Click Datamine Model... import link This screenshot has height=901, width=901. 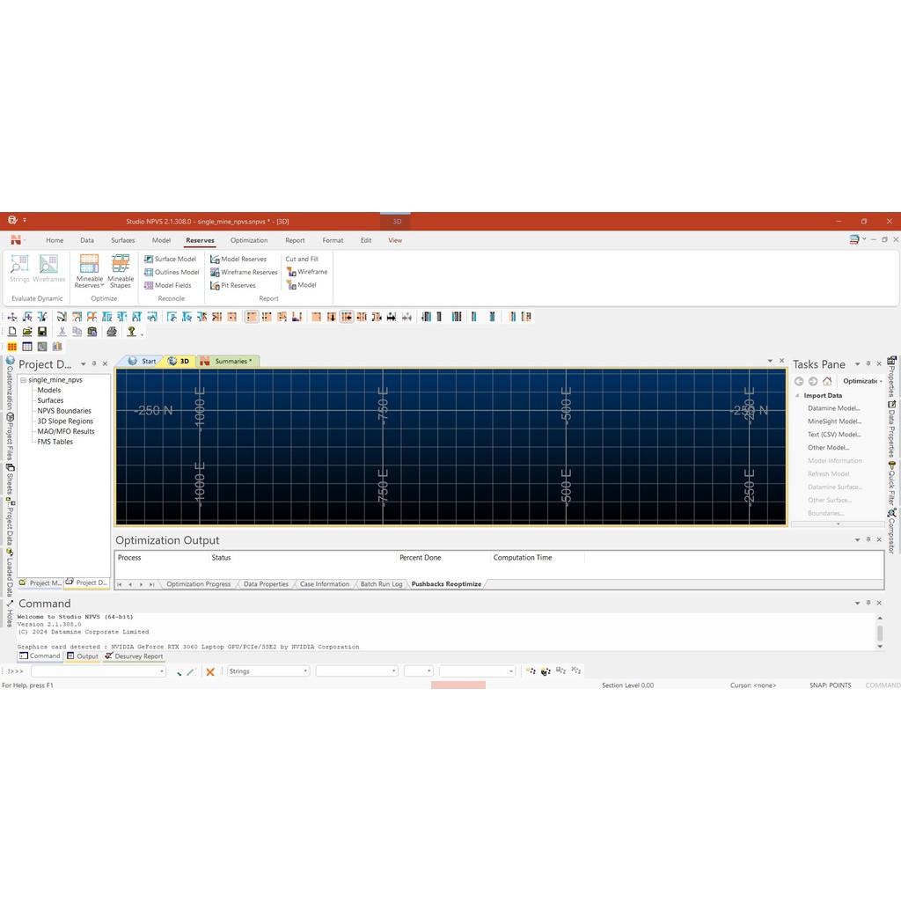(834, 408)
